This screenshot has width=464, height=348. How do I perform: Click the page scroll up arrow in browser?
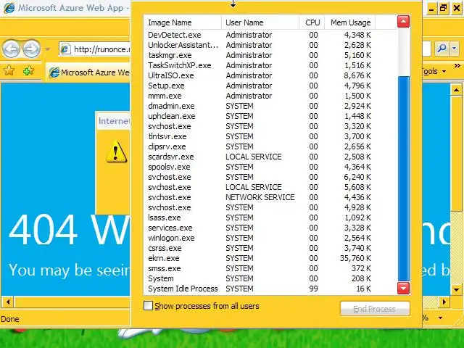(456, 89)
